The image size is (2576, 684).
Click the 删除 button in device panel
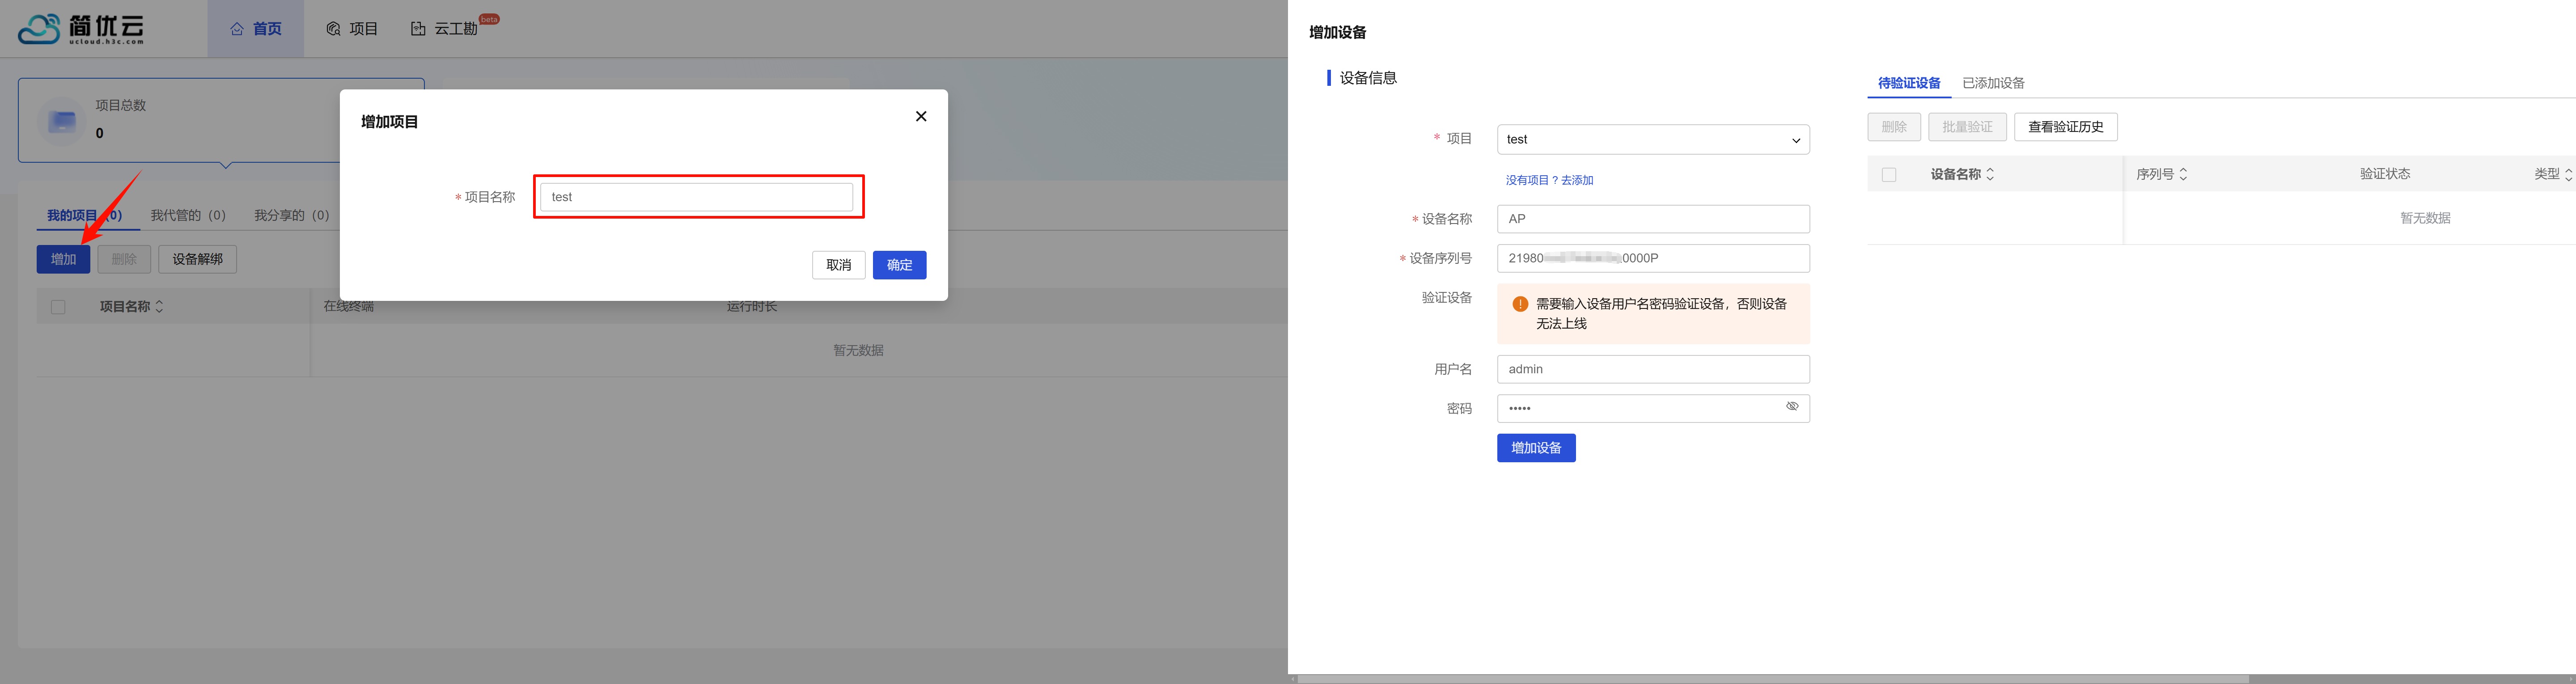pyautogui.click(x=1894, y=127)
